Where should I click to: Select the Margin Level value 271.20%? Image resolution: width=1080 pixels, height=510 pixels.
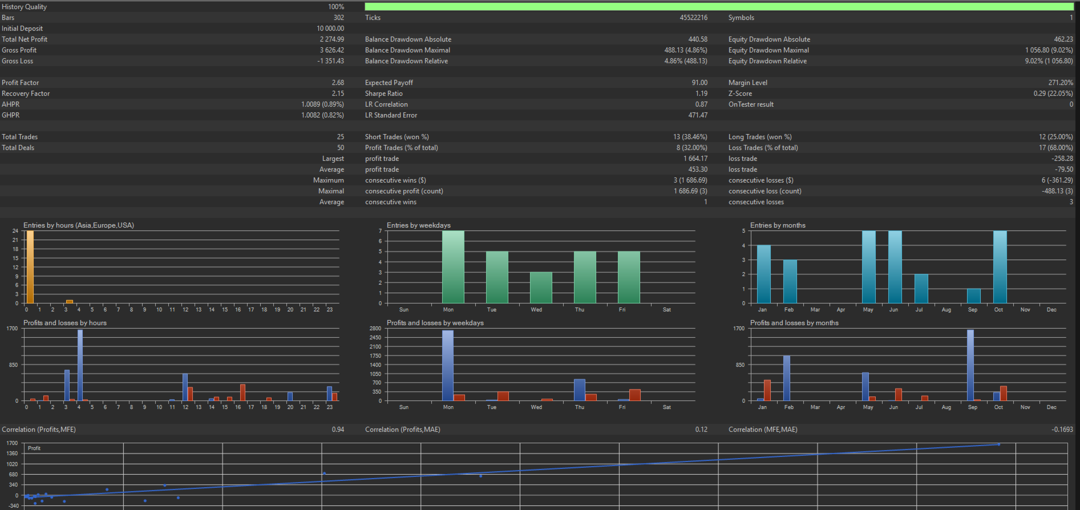pos(1060,83)
